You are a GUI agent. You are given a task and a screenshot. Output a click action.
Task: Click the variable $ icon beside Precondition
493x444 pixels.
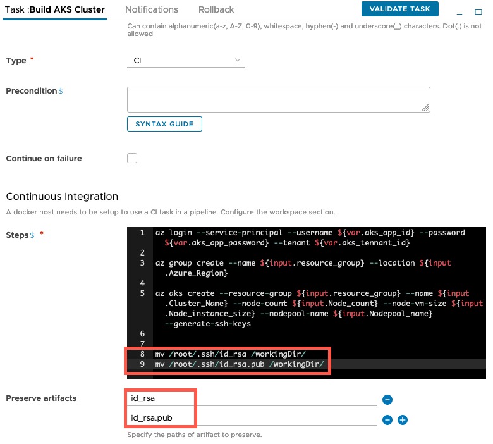[x=61, y=91]
